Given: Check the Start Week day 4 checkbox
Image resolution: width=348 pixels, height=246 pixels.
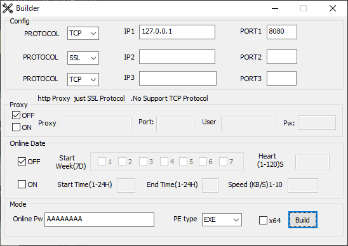Looking at the screenshot, I should click(164, 162).
